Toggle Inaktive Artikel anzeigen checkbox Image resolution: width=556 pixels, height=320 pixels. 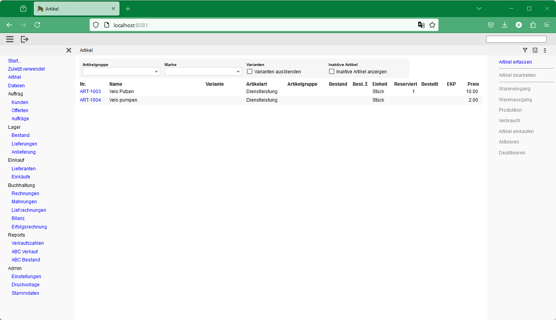tap(332, 71)
